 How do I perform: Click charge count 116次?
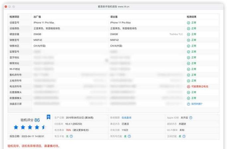coord(125,130)
